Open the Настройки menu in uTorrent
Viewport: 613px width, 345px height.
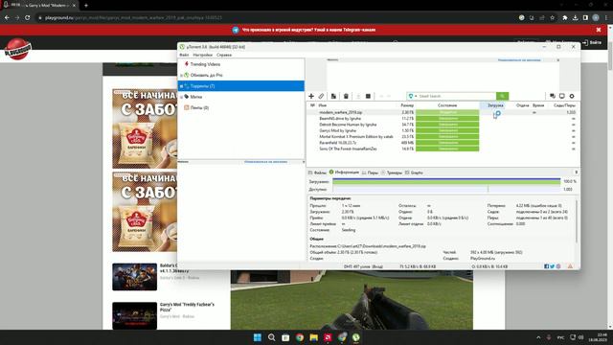click(202, 56)
